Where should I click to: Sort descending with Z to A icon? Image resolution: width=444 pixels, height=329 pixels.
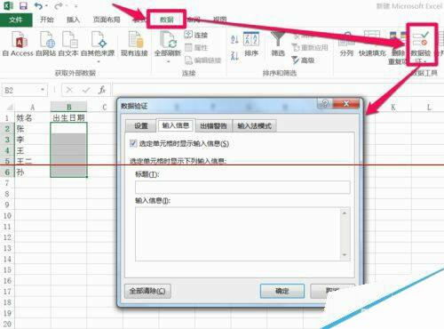point(234,55)
